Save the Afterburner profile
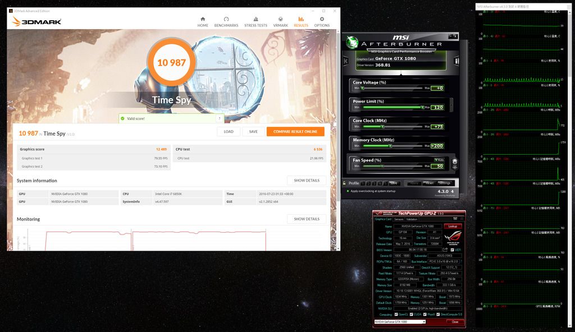The width and height of the screenshot is (575, 332). (394, 183)
